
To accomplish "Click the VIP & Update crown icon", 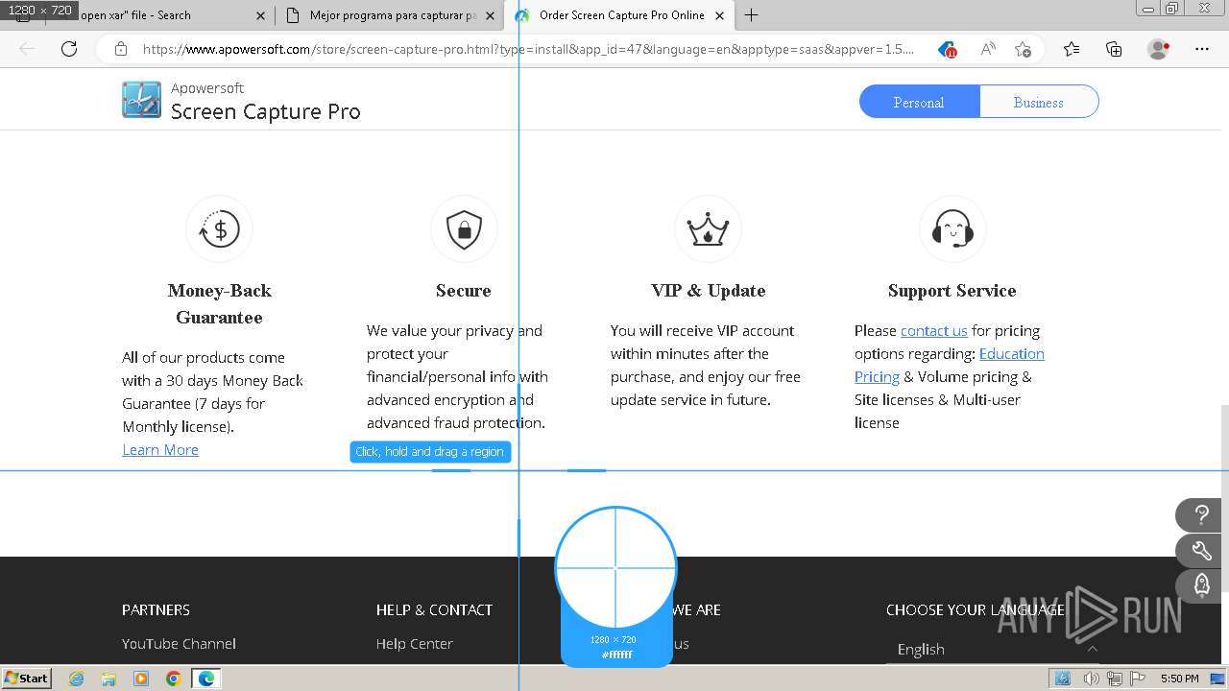I will tap(708, 229).
